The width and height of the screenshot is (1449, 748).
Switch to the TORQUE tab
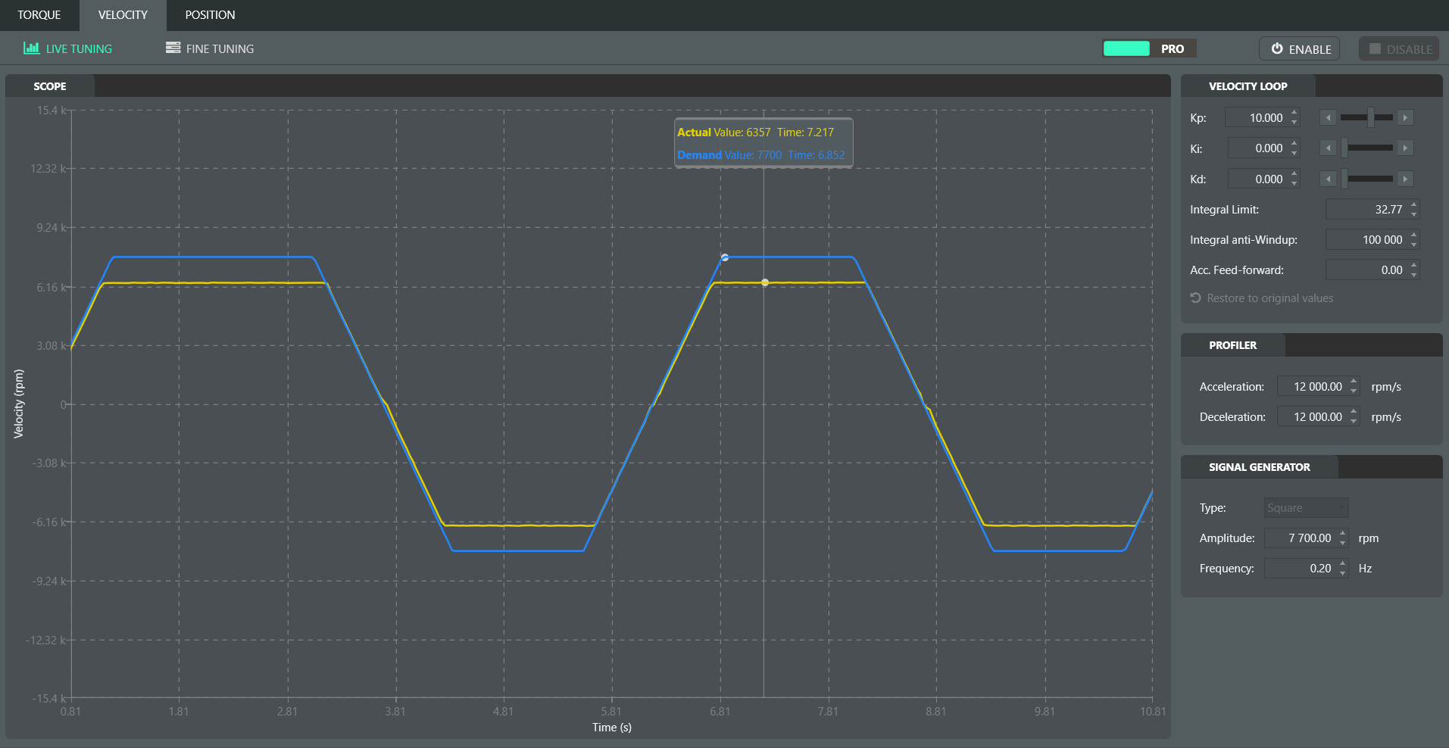39,15
